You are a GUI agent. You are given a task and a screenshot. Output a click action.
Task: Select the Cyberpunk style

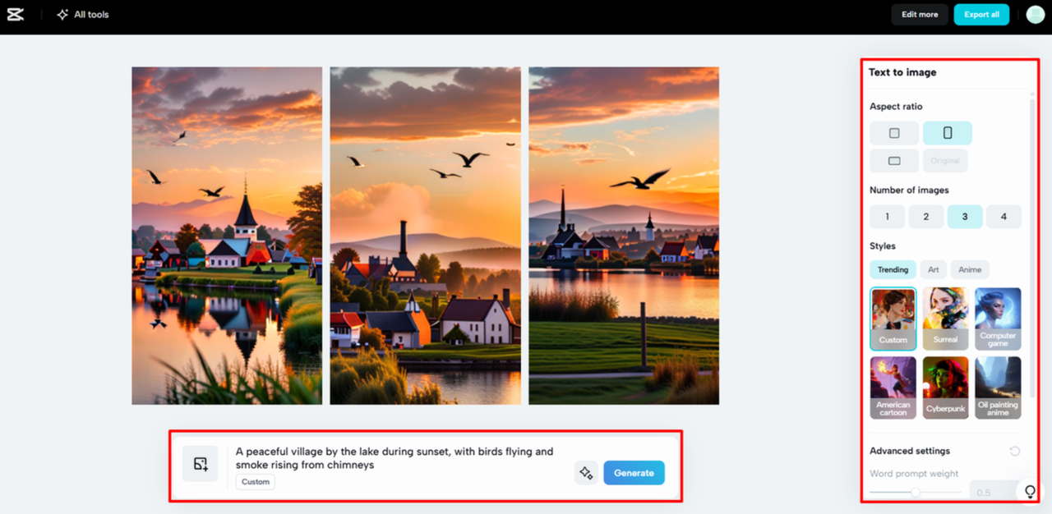tap(945, 387)
